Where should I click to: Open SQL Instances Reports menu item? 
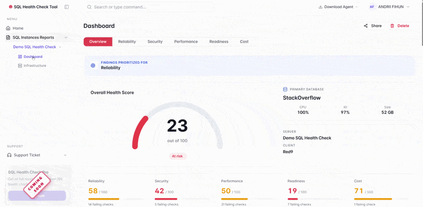pos(33,37)
